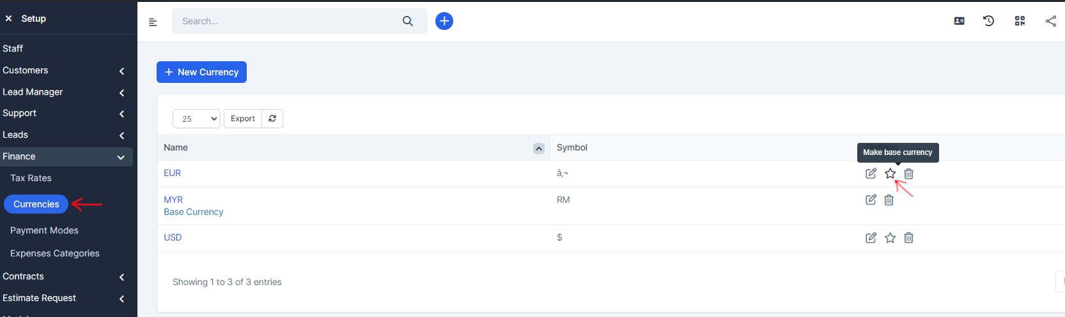The image size is (1065, 317).
Task: Delete the MYR currency row
Action: pos(889,200)
